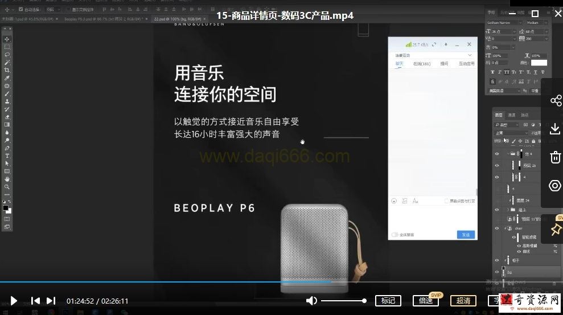Select the Path Selection tool
Image resolution: width=563 pixels, height=315 pixels.
point(7,163)
